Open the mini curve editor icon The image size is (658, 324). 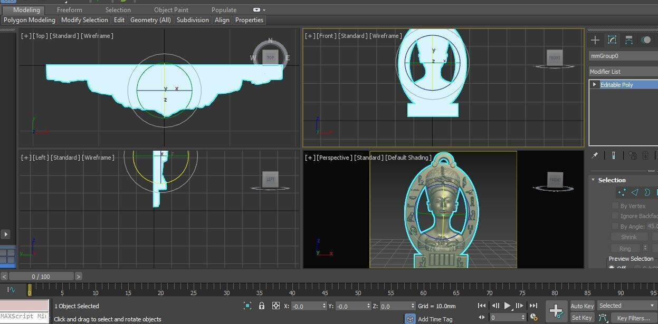(x=12, y=290)
